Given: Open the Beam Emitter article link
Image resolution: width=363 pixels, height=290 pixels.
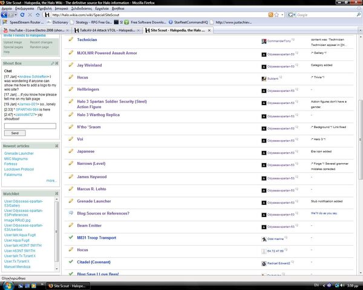Looking at the screenshot, I should click(x=90, y=225).
